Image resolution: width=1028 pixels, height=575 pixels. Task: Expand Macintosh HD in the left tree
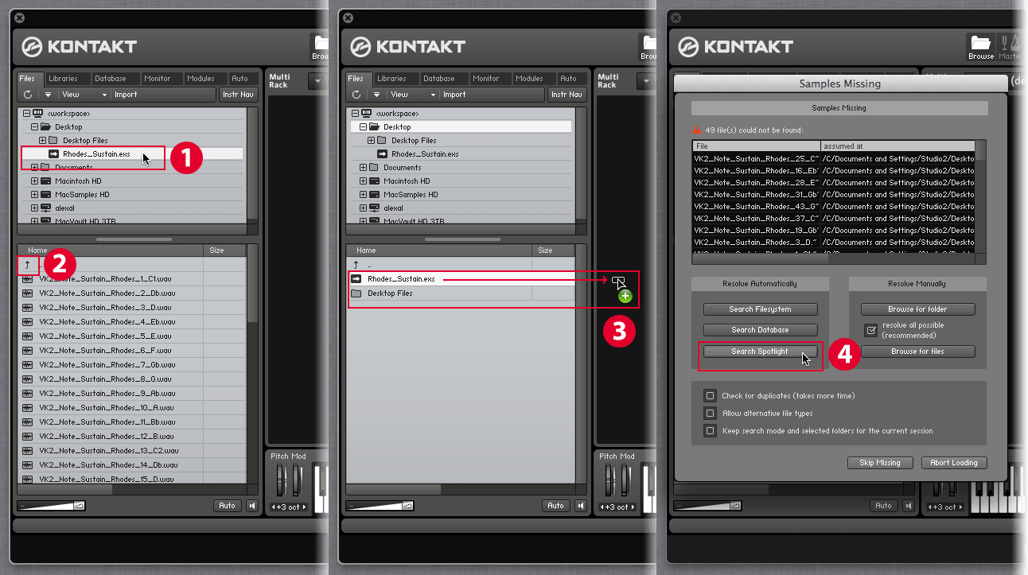pos(34,181)
